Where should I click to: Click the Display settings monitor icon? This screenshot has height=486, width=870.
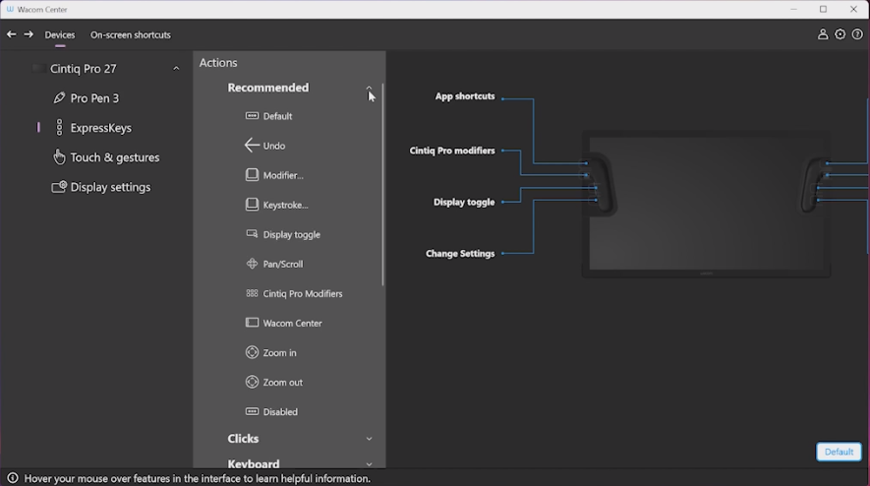tap(59, 187)
